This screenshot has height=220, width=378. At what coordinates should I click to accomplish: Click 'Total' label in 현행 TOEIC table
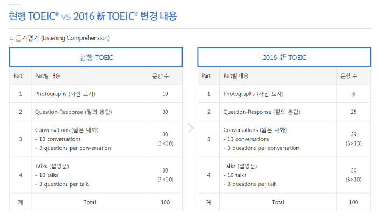pyautogui.click(x=90, y=202)
